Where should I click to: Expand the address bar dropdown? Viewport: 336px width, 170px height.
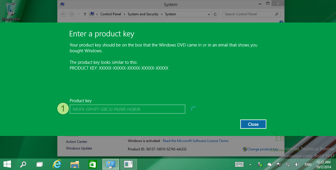pyautogui.click(x=209, y=14)
